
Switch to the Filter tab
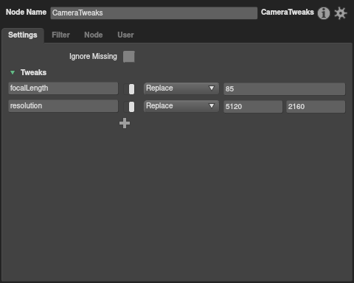60,35
